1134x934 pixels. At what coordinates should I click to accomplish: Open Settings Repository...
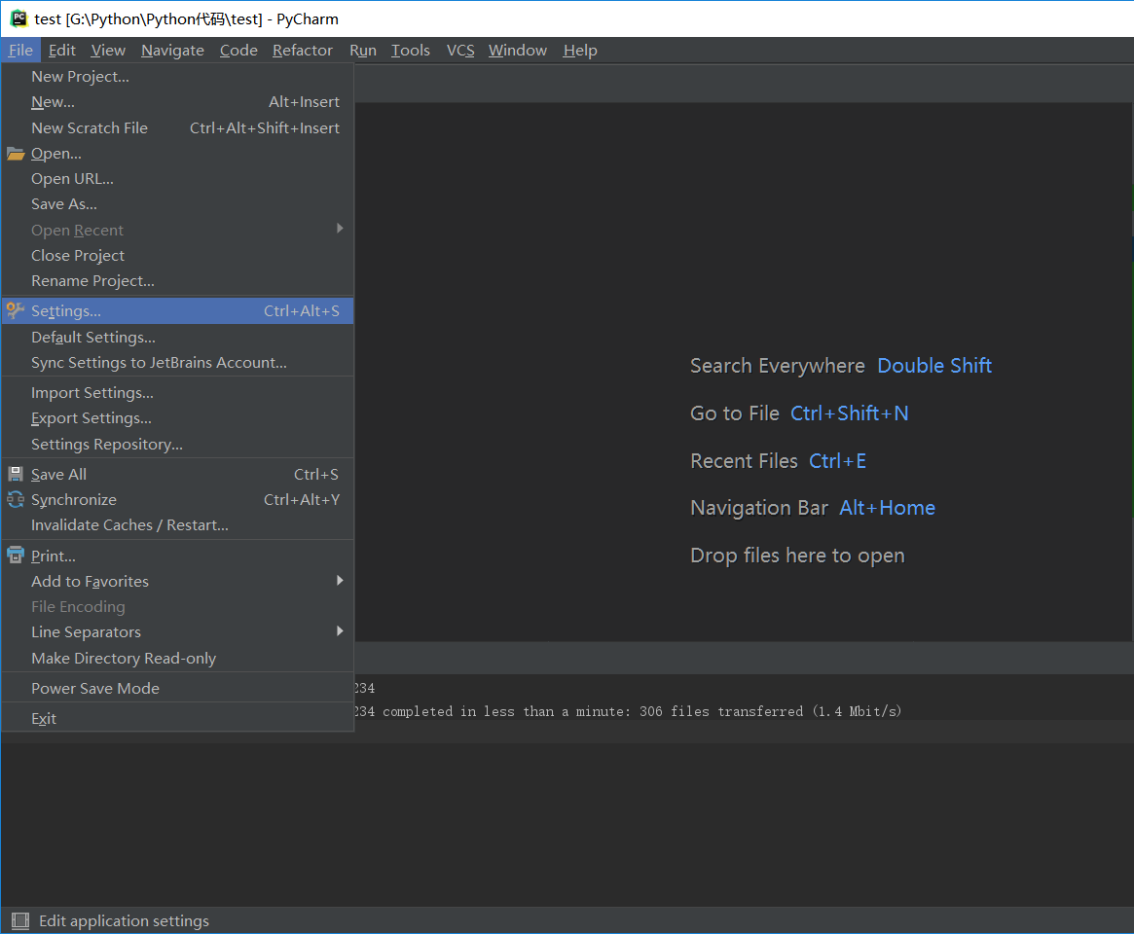tap(178, 444)
